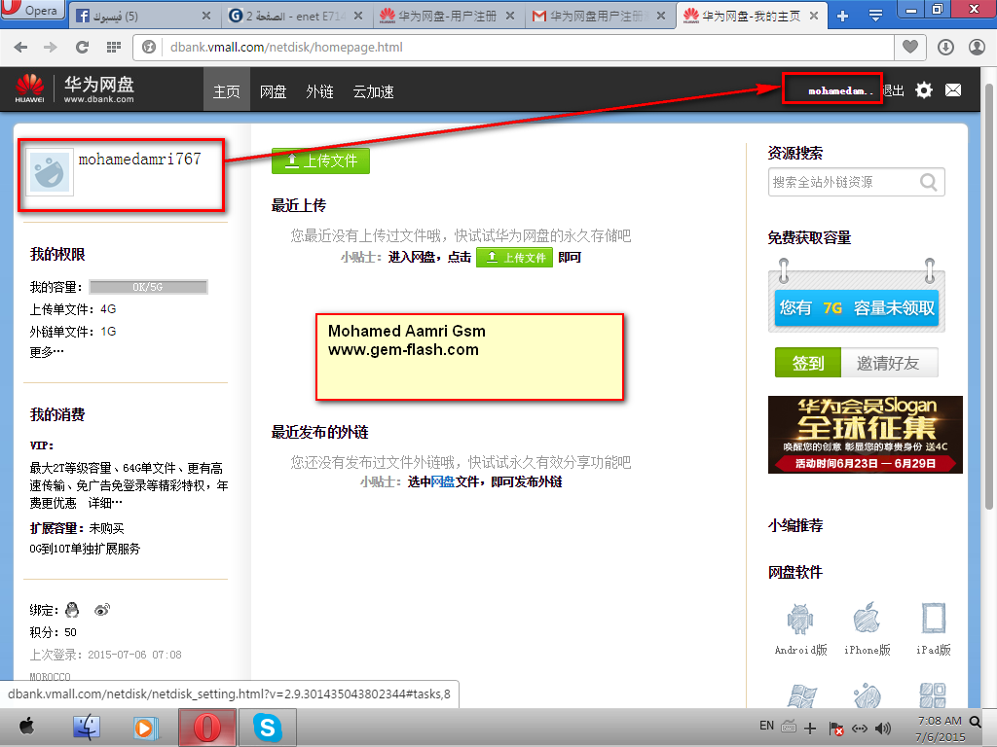Screen dimensions: 997x747
Task: Open the tab menu icon beside new tab
Action: 875,16
